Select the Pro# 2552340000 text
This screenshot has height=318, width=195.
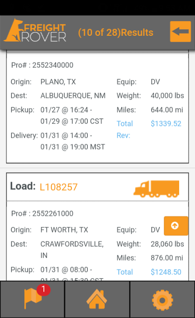click(42, 65)
